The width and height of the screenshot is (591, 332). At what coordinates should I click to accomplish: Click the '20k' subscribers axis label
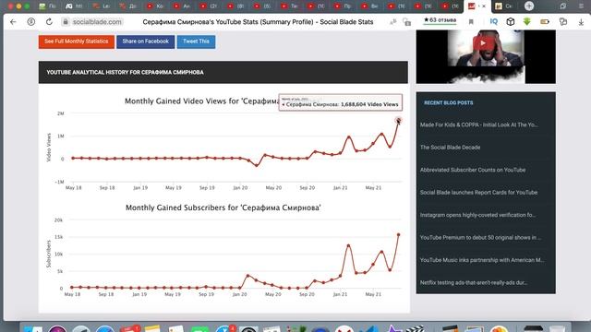(x=58, y=220)
